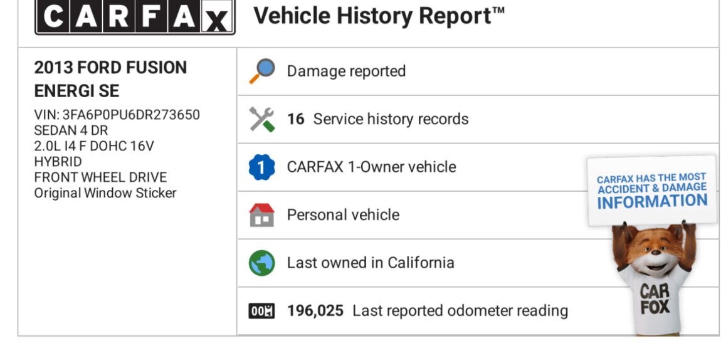Click the odometer icon
The width and height of the screenshot is (721, 341).
[x=261, y=311]
